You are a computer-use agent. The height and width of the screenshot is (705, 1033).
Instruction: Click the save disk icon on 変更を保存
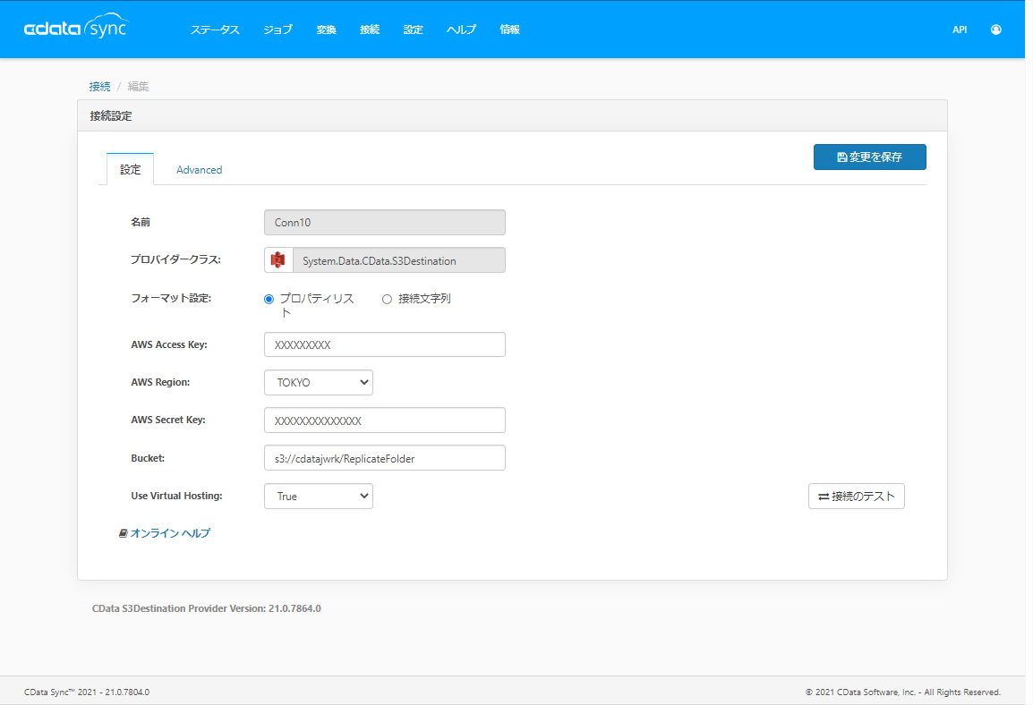coord(842,156)
